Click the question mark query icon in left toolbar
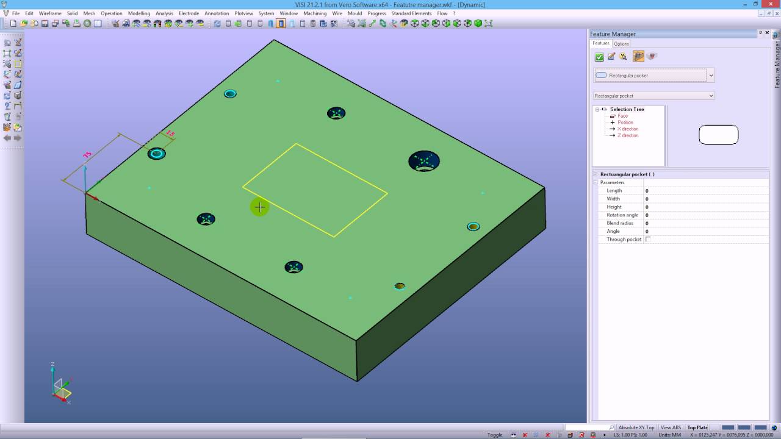 (7, 106)
